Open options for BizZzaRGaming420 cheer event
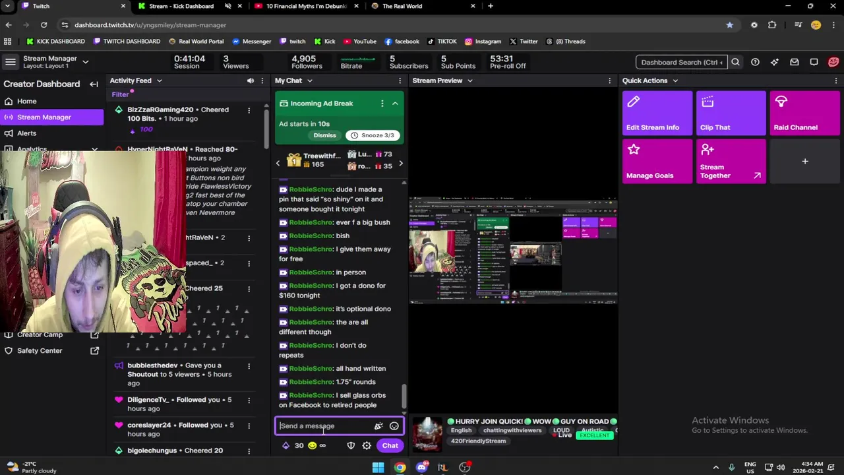844x475 pixels. pyautogui.click(x=249, y=110)
